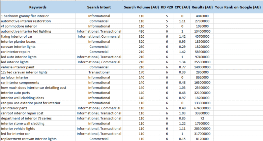Click the results value 8120000
Screen dimensions: 263x141
[x=202, y=139]
